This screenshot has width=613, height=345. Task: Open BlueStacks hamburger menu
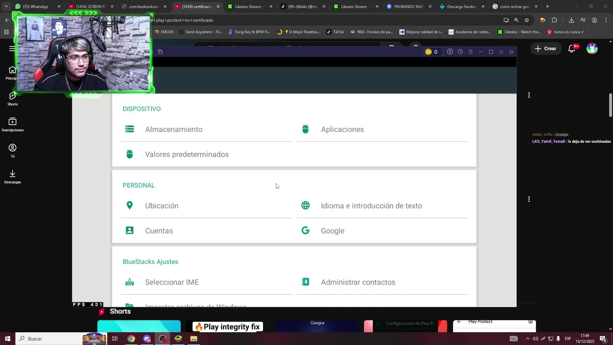click(x=470, y=52)
